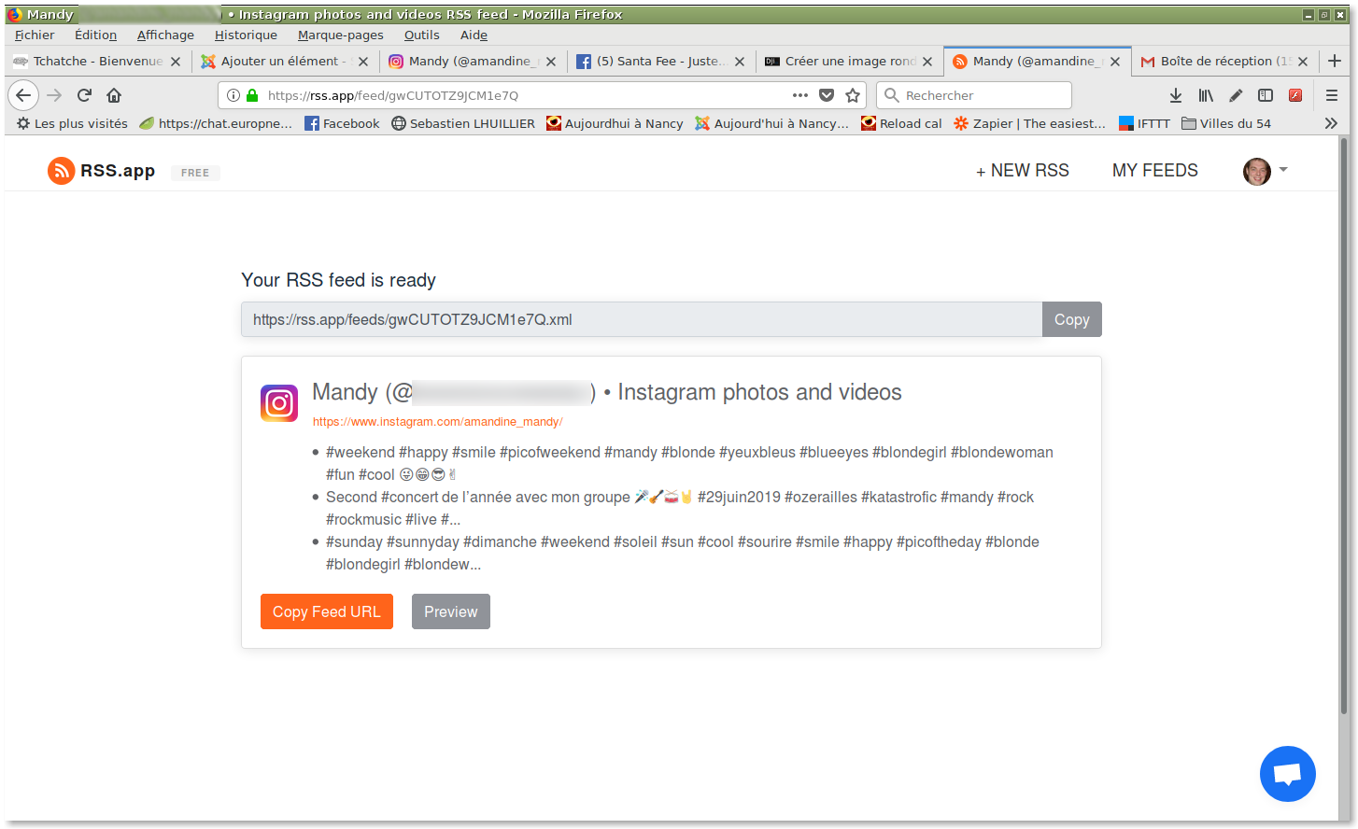The width and height of the screenshot is (1358, 829).
Task: Show more bookmarks with the double chevron
Action: pos(1331,123)
